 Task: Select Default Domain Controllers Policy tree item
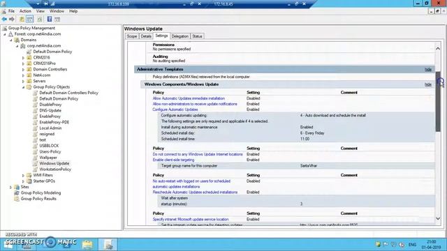68,93
